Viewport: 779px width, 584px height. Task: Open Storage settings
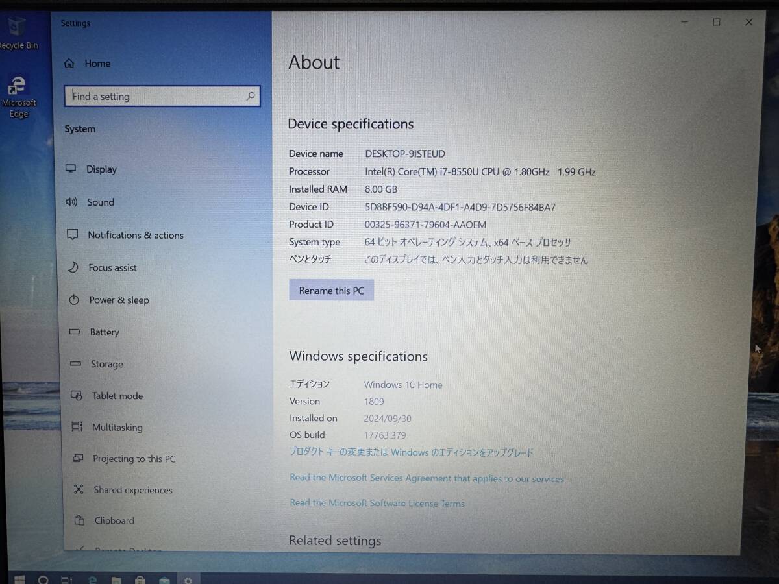(x=106, y=364)
